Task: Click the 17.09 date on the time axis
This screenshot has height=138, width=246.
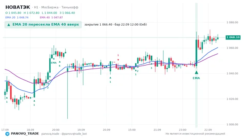Action: point(5,130)
